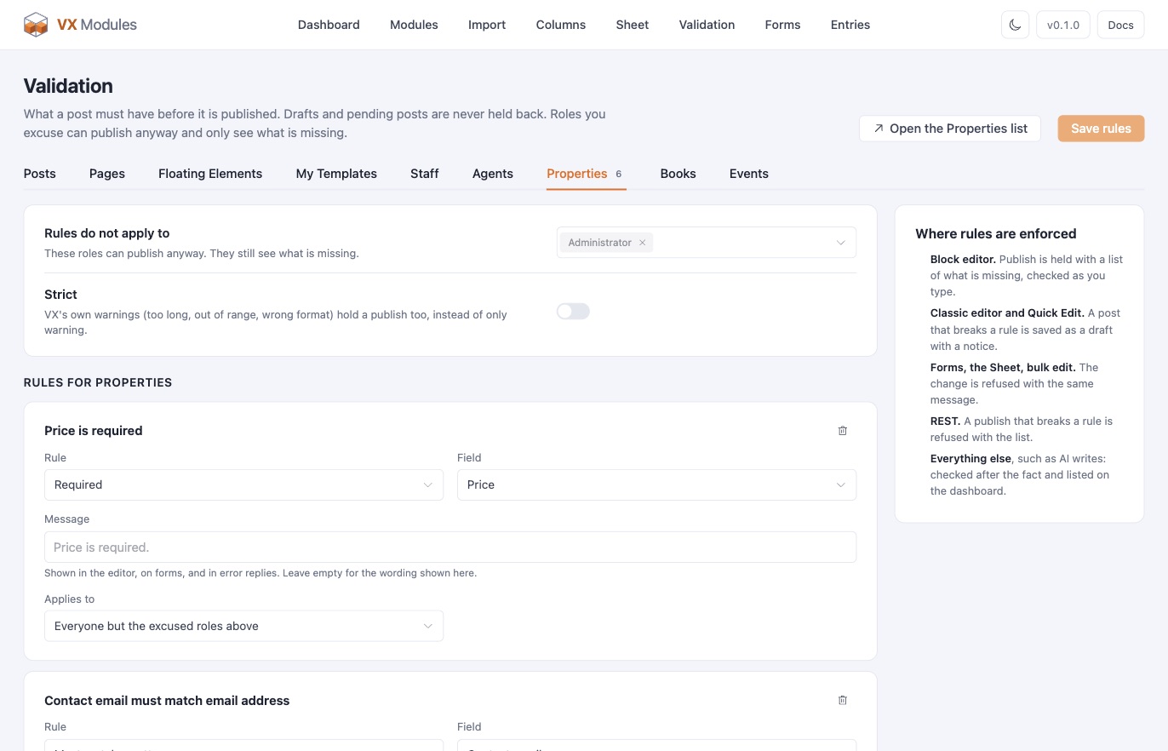Toggle dark mode moon icon
Screen dimensions: 1168x751
[1015, 25]
